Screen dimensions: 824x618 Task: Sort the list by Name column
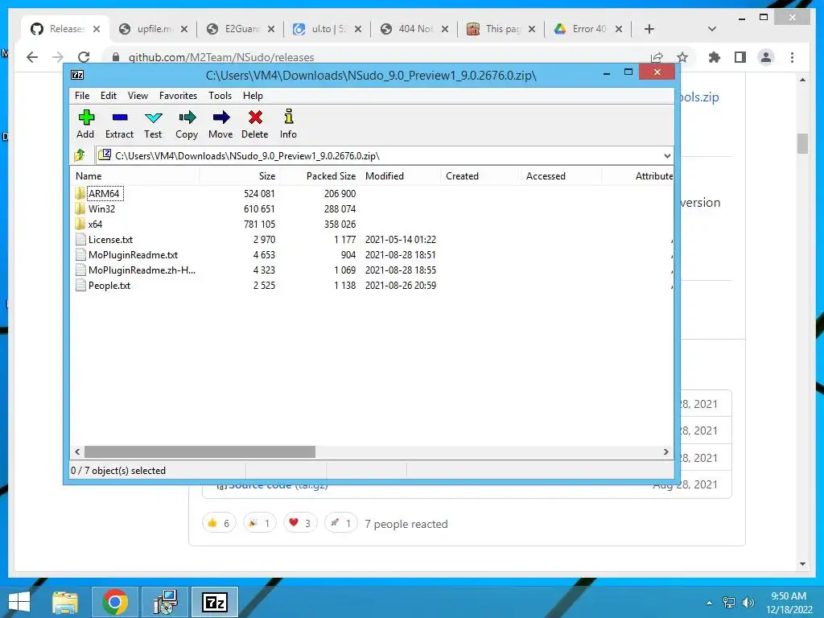click(134, 176)
